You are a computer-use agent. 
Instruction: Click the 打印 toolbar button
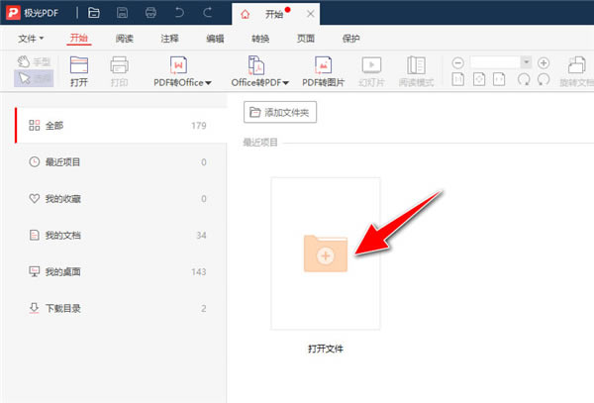(120, 71)
